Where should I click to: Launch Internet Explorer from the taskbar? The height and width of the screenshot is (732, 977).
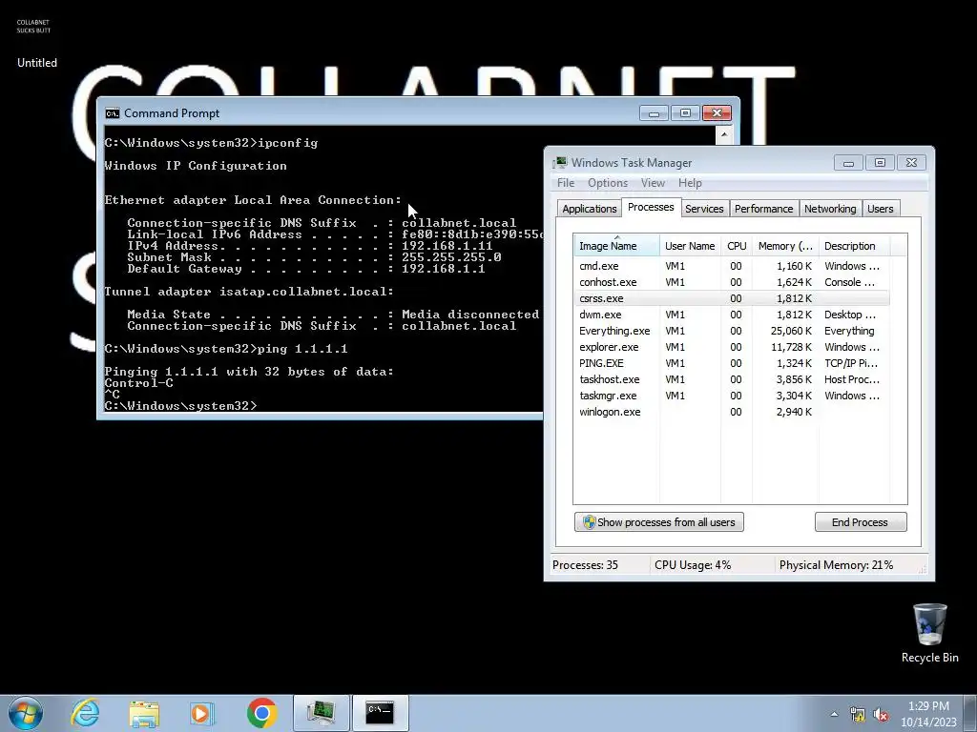coord(85,713)
